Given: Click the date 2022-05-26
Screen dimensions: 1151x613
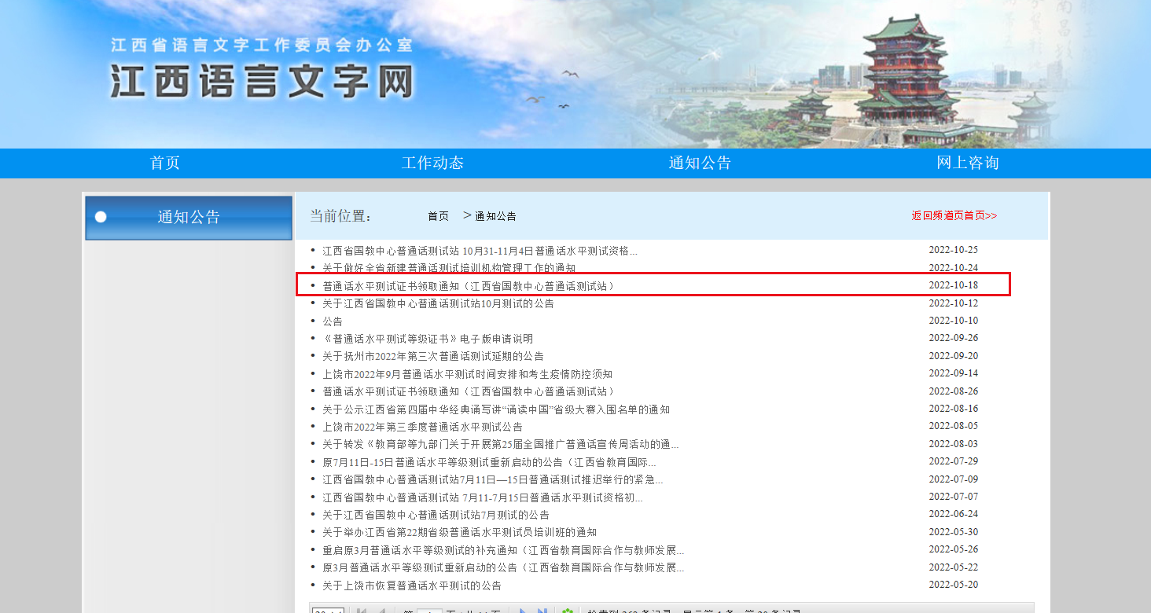Looking at the screenshot, I should pos(953,549).
